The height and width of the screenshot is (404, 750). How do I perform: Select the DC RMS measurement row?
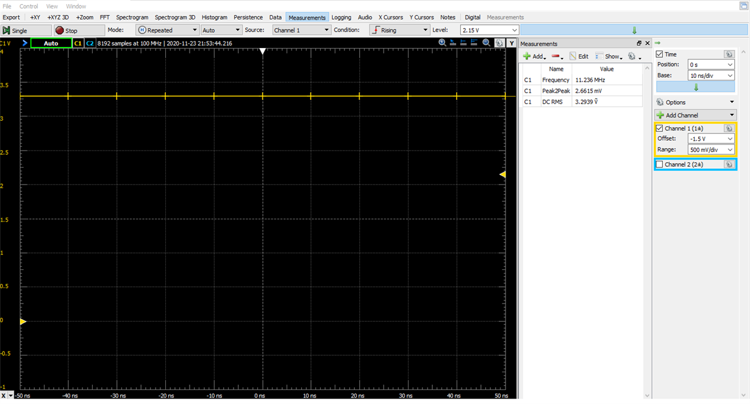(582, 102)
